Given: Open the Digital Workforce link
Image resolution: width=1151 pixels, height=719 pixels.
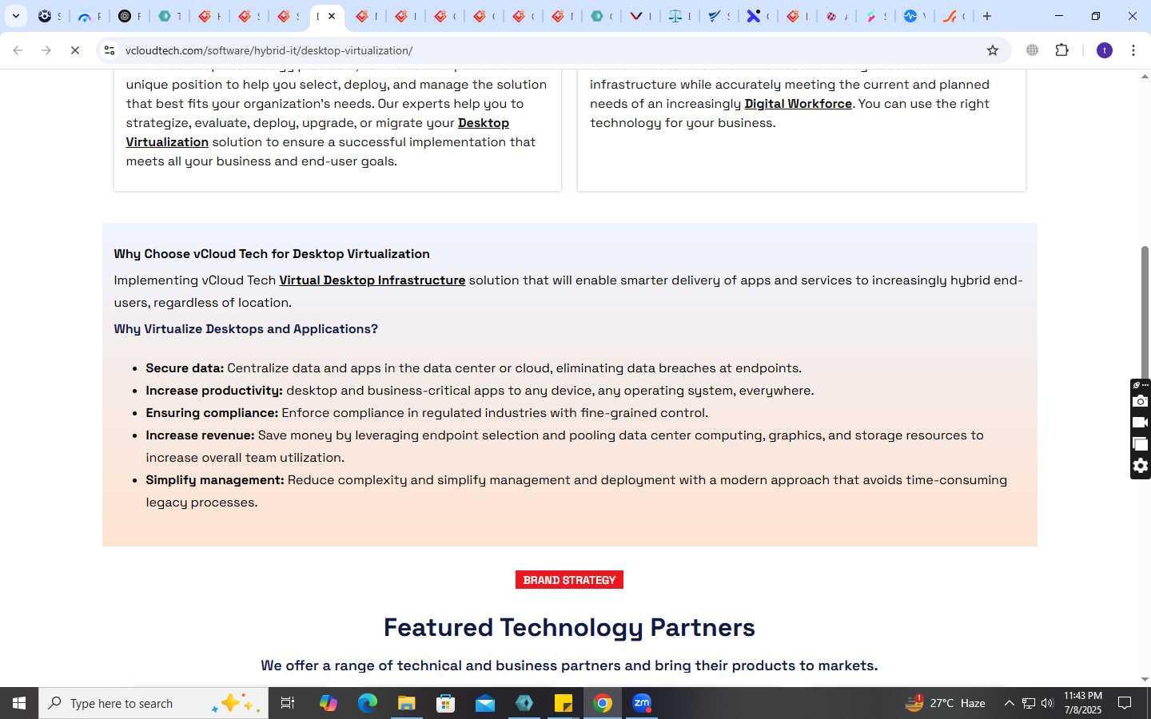Looking at the screenshot, I should 798,104.
